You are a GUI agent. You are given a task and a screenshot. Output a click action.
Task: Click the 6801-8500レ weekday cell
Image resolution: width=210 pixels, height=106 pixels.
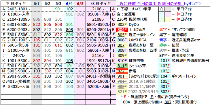[x=19, y=25]
